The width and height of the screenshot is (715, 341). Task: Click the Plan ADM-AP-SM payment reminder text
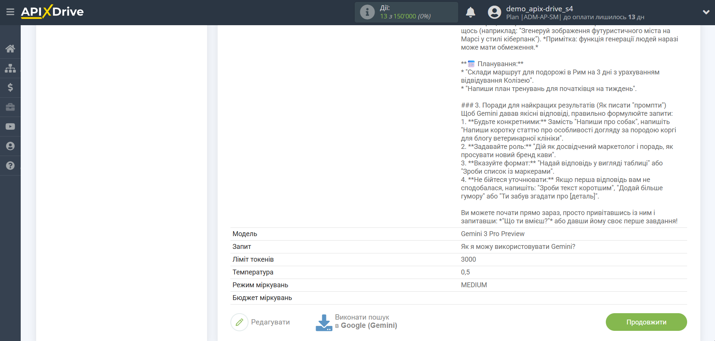point(575,17)
